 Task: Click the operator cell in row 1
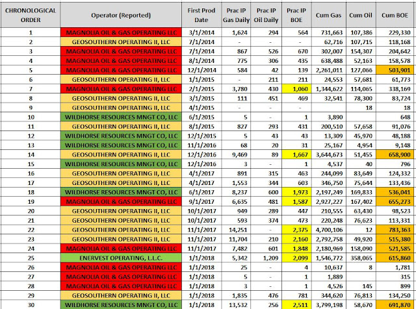(x=121, y=32)
